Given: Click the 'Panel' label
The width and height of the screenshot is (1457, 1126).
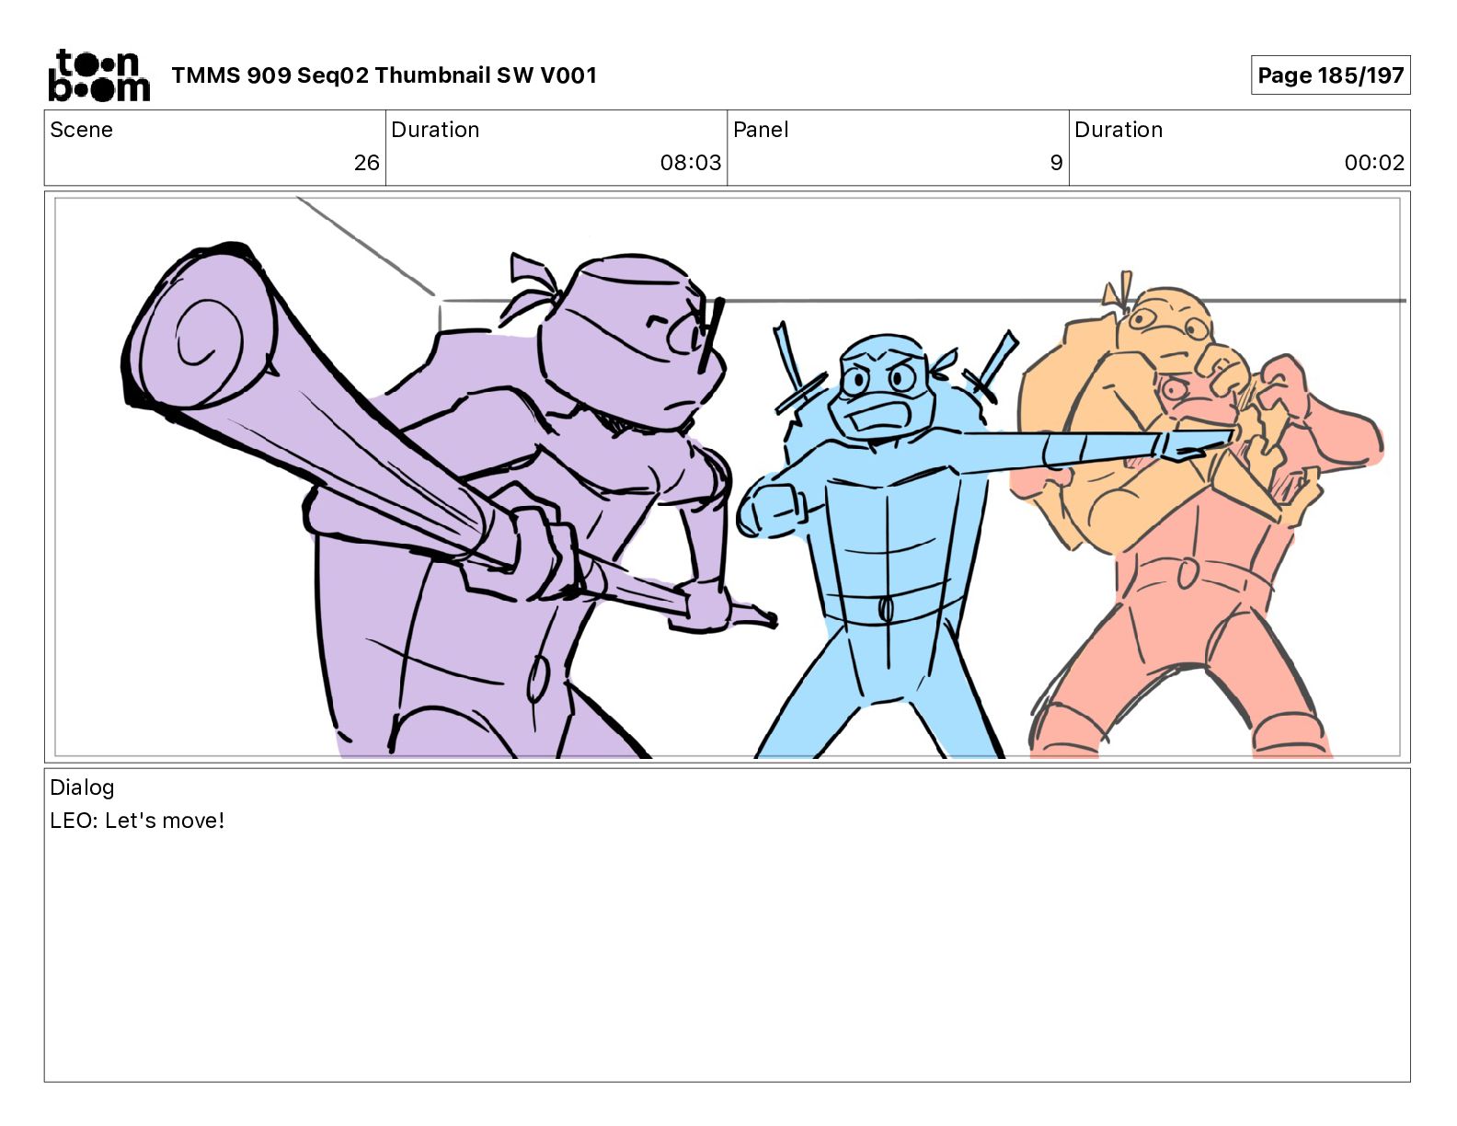Looking at the screenshot, I should point(761,130).
